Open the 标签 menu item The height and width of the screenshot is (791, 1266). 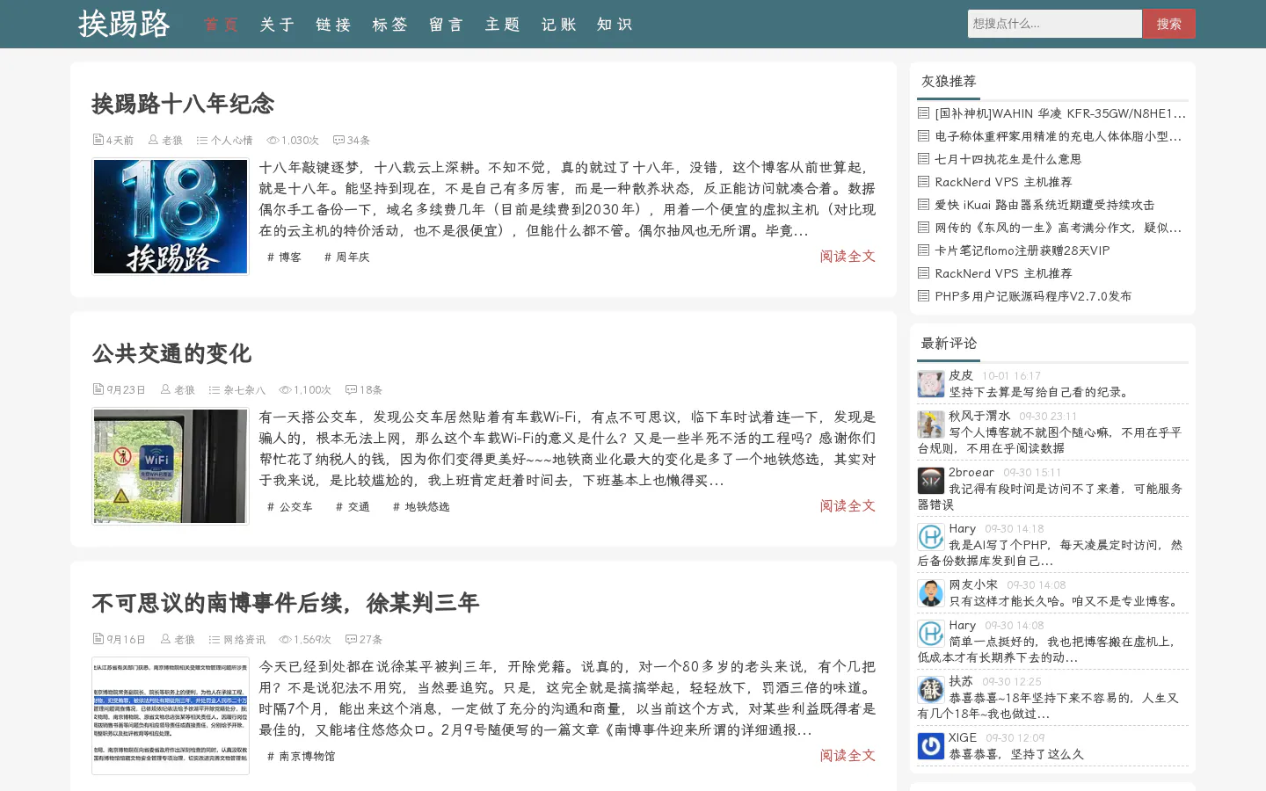389,25
